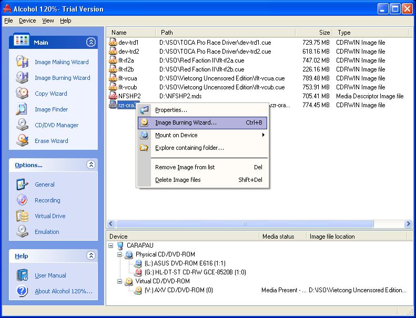Click the General options icon
Viewport: 416px width, 318px height.
pyautogui.click(x=22, y=184)
